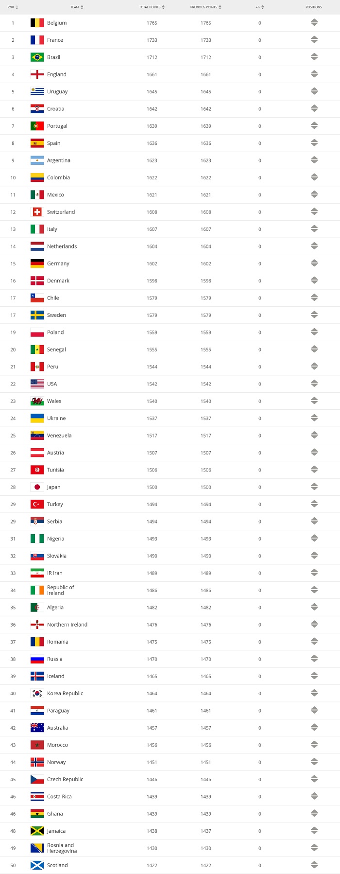Open the Bosnia and Herzegovina team link
The image size is (340, 874).
pos(62,848)
